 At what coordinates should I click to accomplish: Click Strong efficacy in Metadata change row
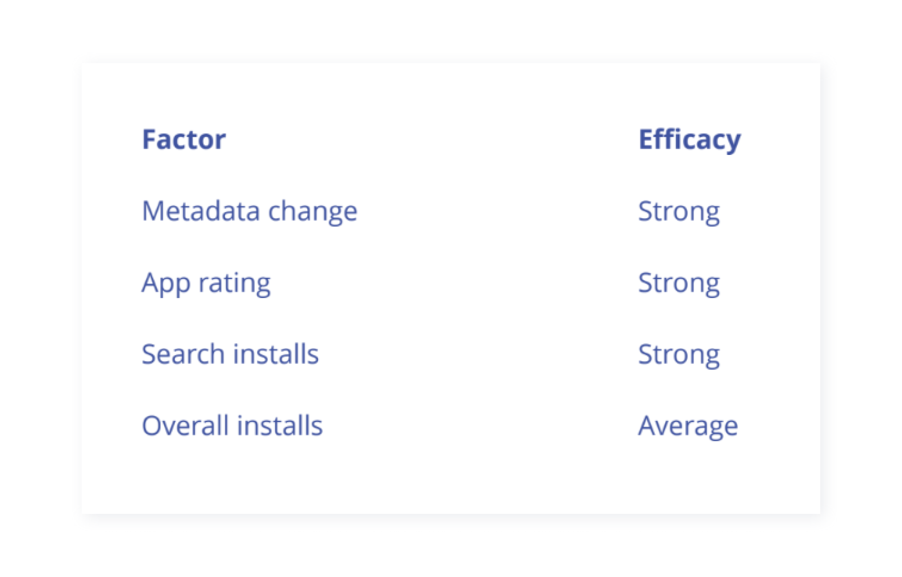tap(679, 212)
